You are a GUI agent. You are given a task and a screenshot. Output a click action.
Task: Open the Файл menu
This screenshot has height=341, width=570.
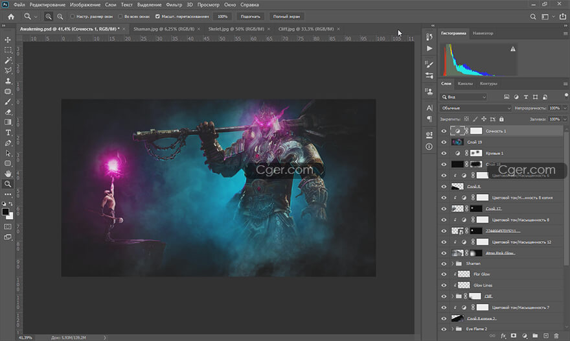coord(19,5)
